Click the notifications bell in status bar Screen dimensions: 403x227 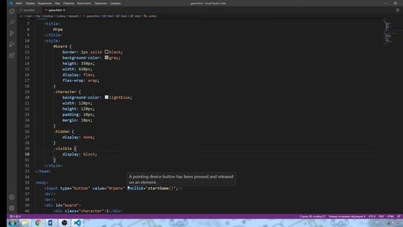click(399, 216)
